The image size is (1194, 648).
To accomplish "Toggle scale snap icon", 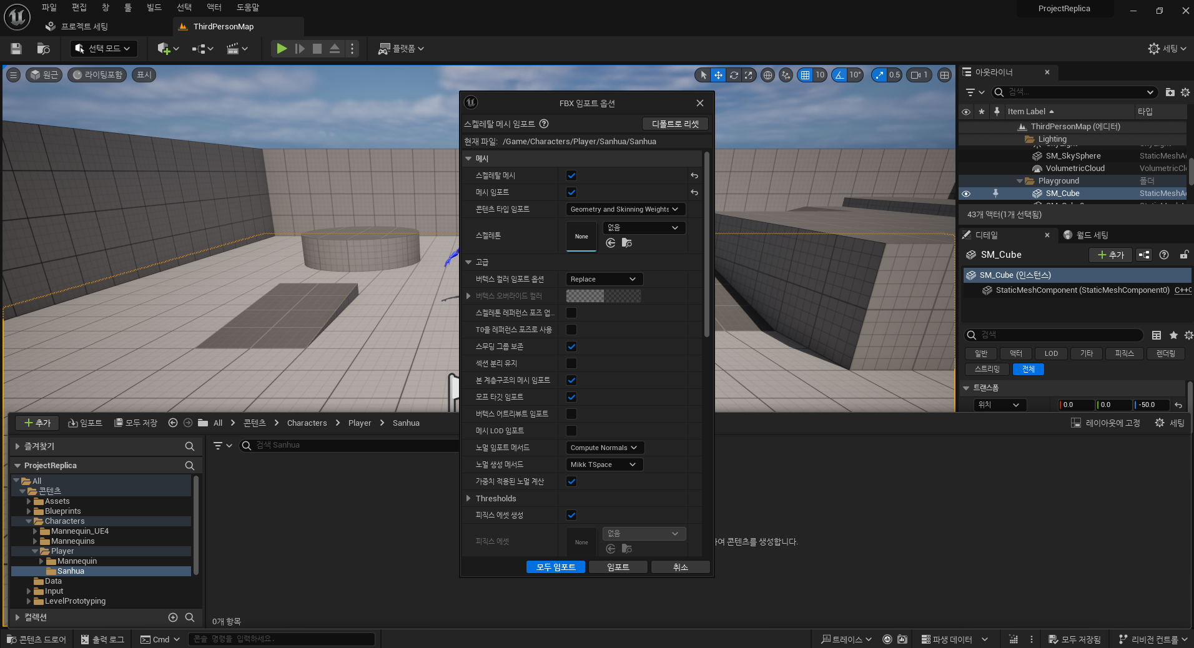I will point(879,75).
